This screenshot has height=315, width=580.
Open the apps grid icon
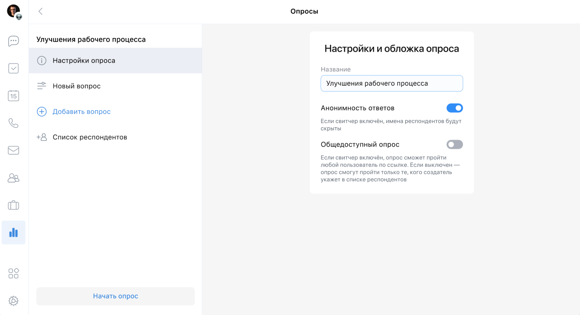click(x=14, y=273)
